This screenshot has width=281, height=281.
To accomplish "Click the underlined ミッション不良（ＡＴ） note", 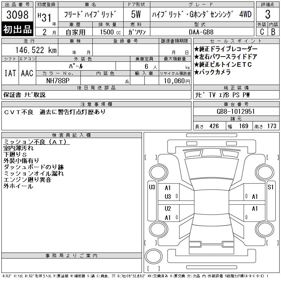I will point(37,142).
